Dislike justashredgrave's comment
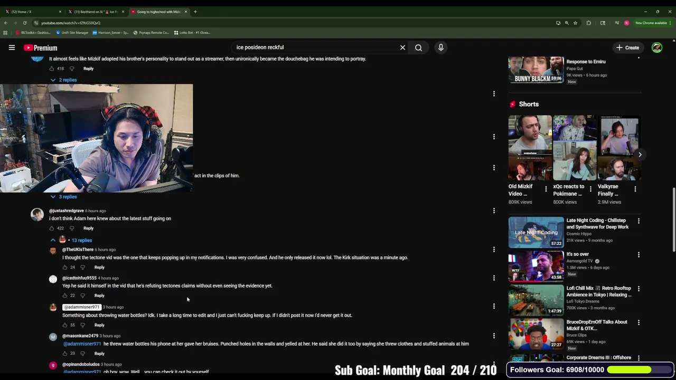676x380 pixels. (x=72, y=229)
